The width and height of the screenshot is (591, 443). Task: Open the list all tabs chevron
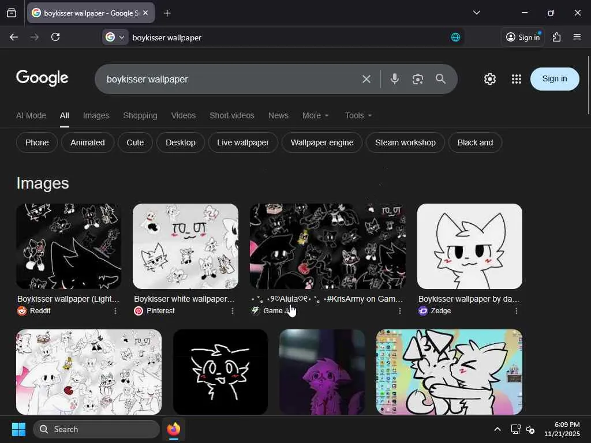click(x=476, y=13)
